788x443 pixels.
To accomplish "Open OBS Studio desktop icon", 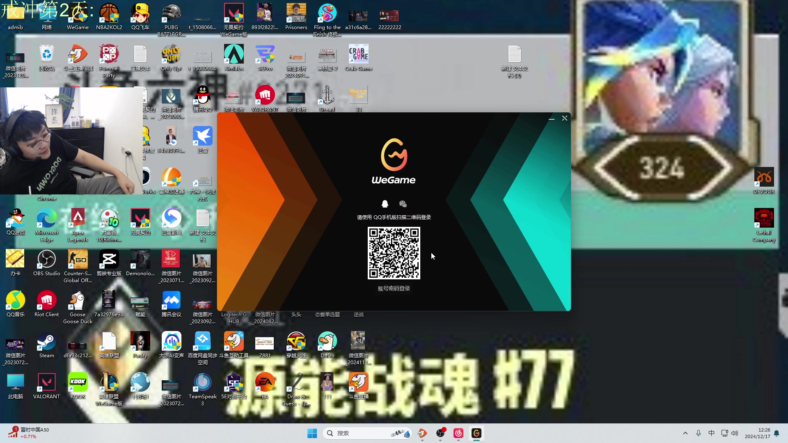I will 47,263.
